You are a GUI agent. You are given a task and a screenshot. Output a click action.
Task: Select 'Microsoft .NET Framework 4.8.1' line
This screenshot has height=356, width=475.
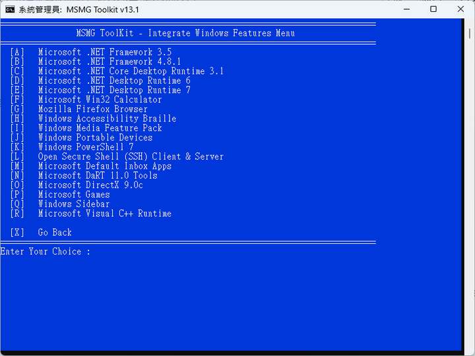(x=110, y=61)
